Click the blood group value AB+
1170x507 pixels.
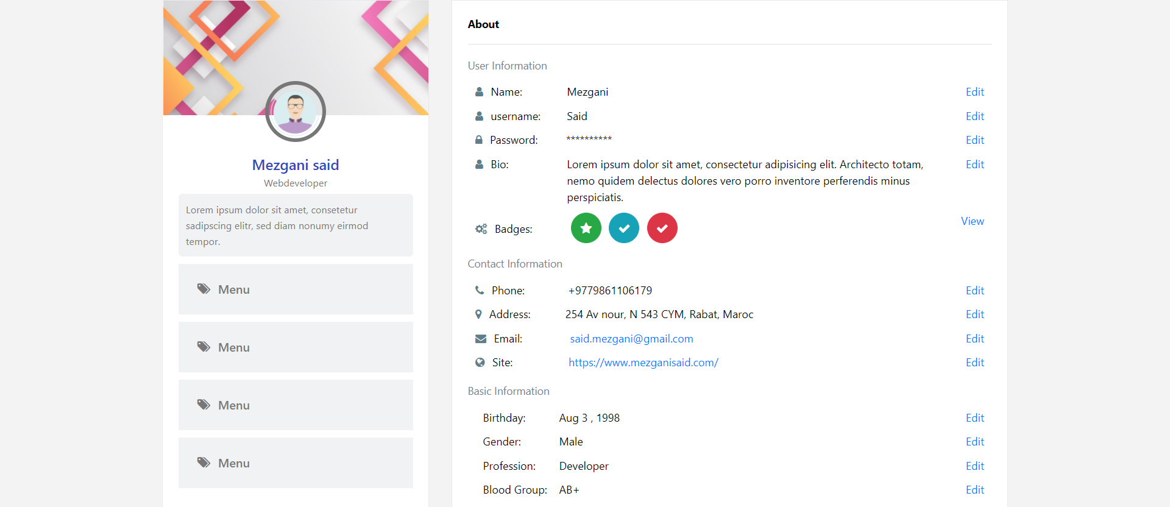pos(569,489)
